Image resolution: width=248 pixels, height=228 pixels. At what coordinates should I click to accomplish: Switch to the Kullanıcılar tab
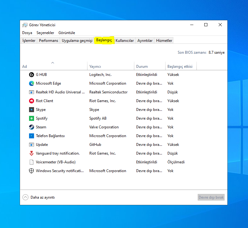pyautogui.click(x=125, y=41)
